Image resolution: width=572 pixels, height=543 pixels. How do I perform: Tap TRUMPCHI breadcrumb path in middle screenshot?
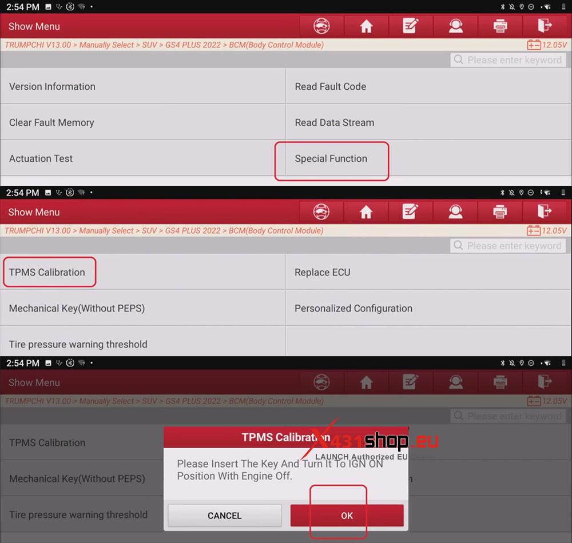(164, 231)
